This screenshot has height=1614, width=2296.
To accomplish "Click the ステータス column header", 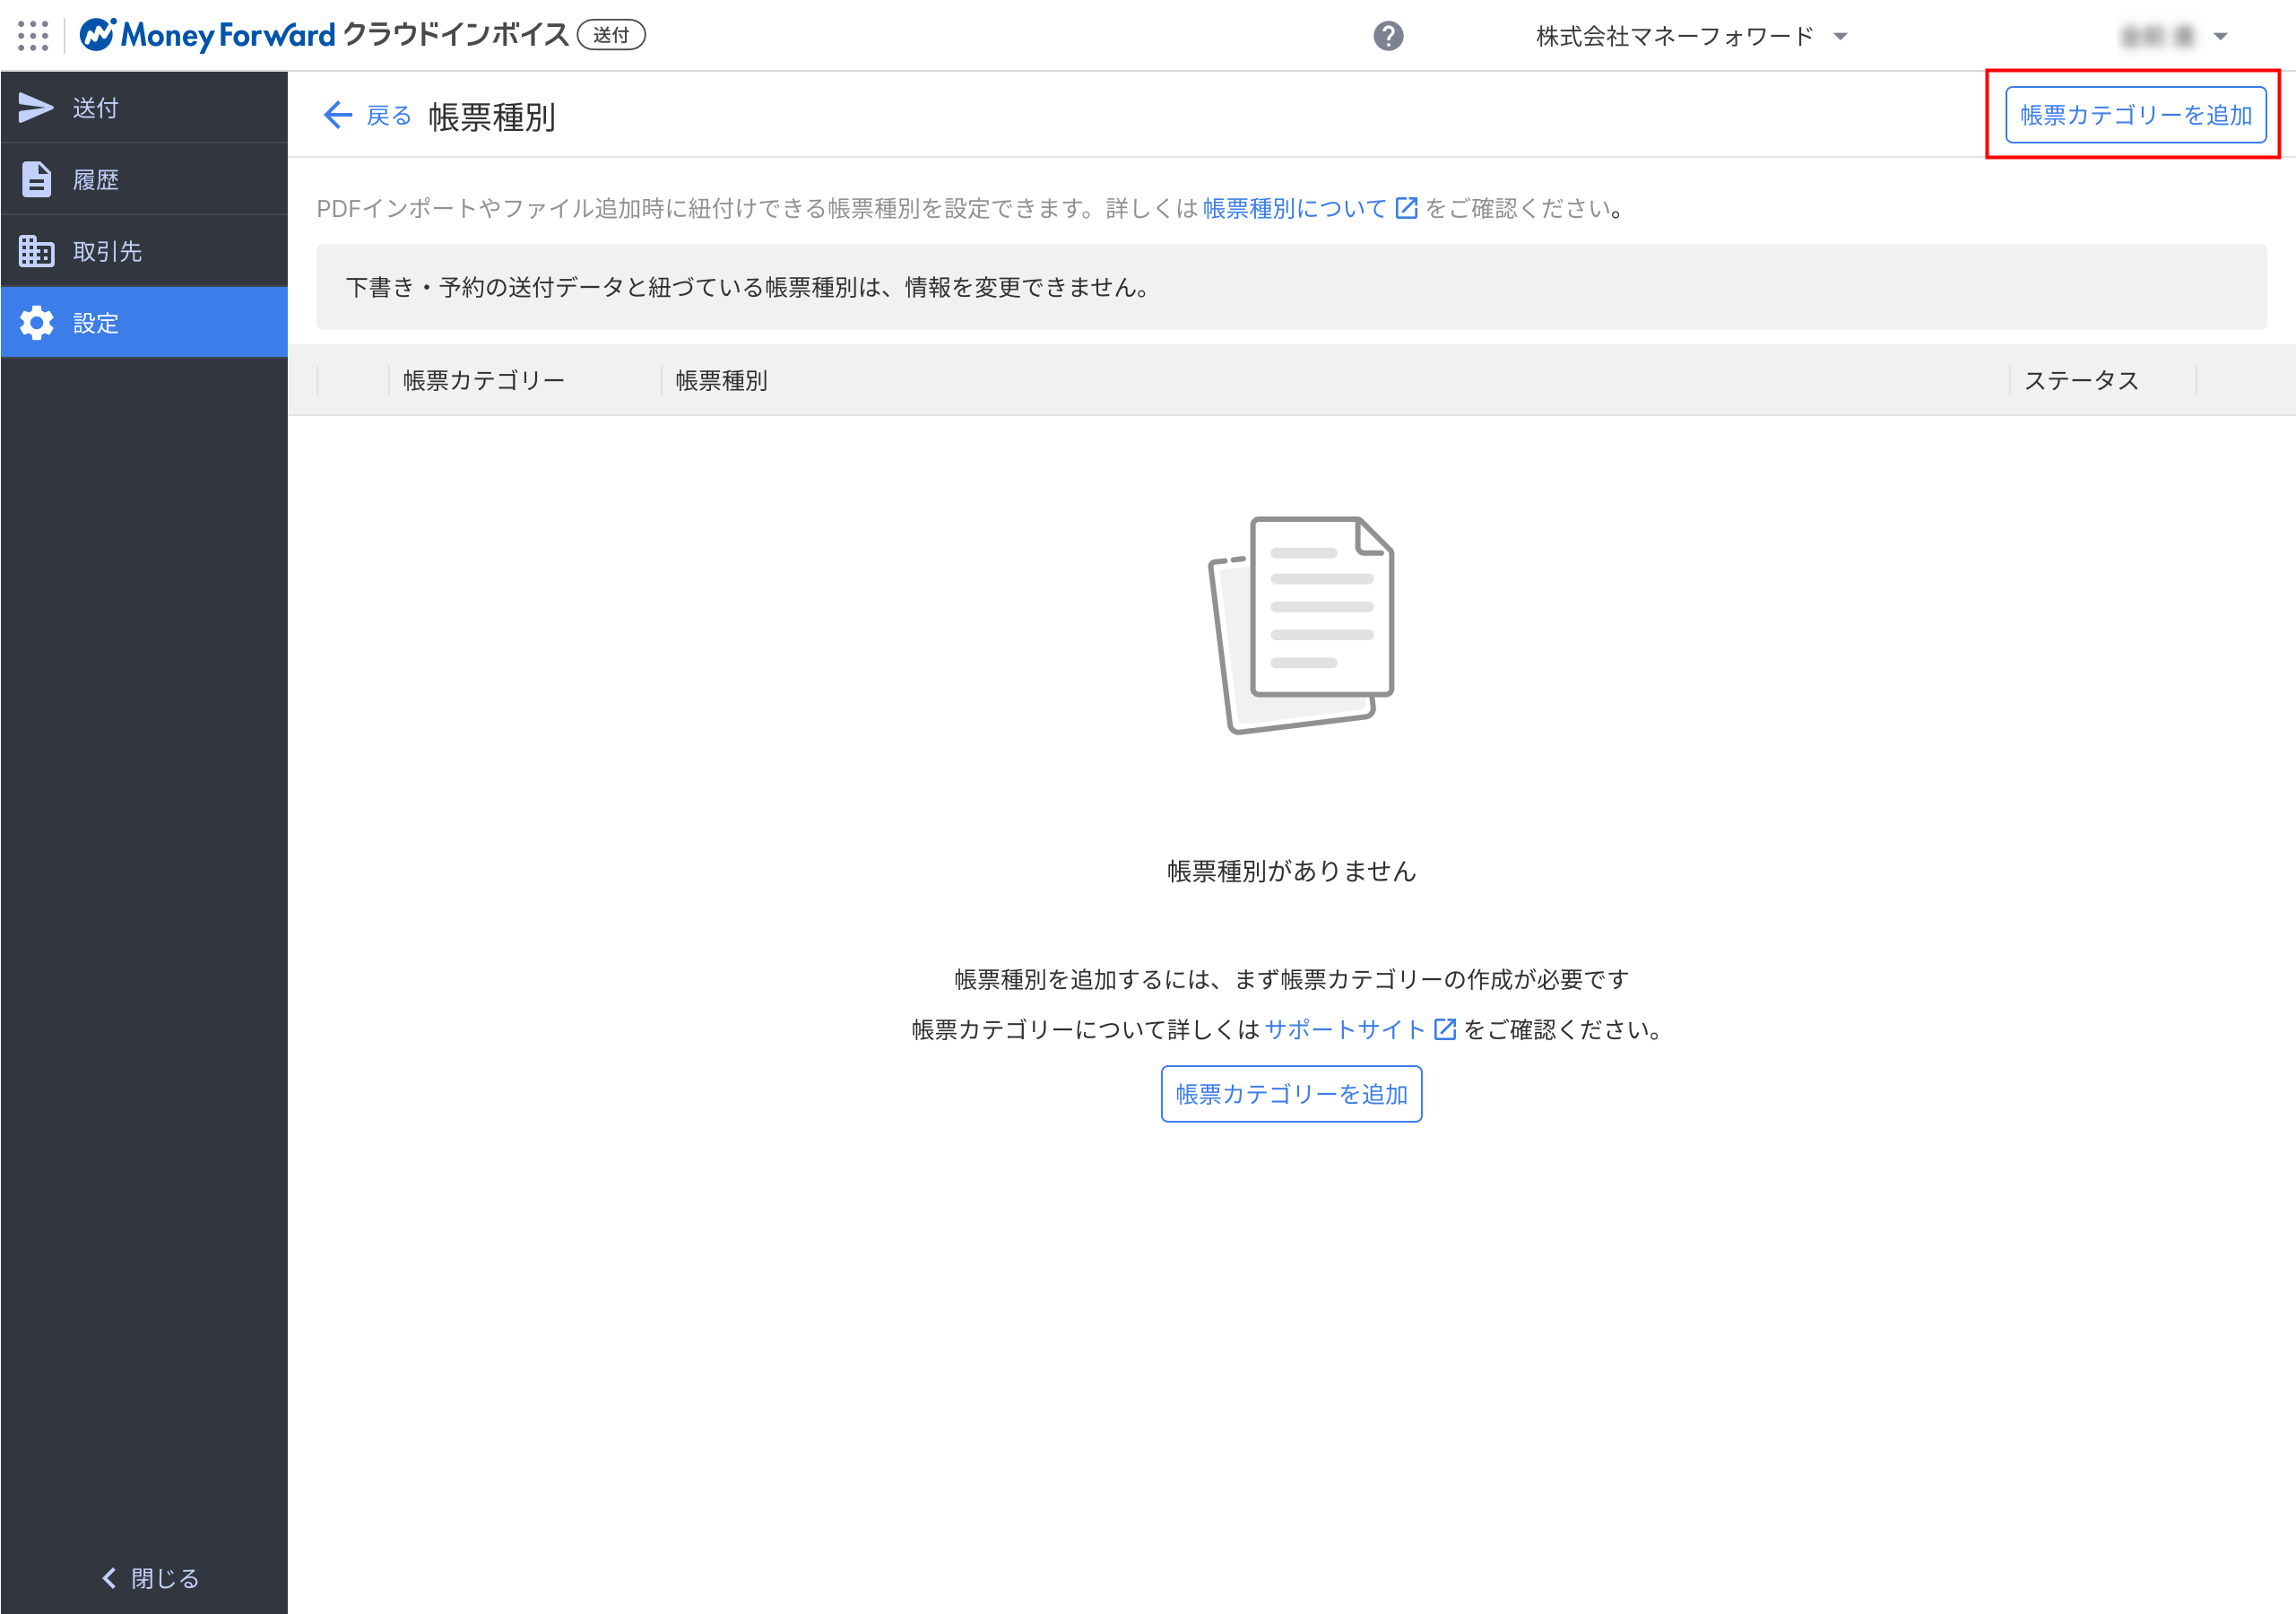I will click(x=2081, y=380).
